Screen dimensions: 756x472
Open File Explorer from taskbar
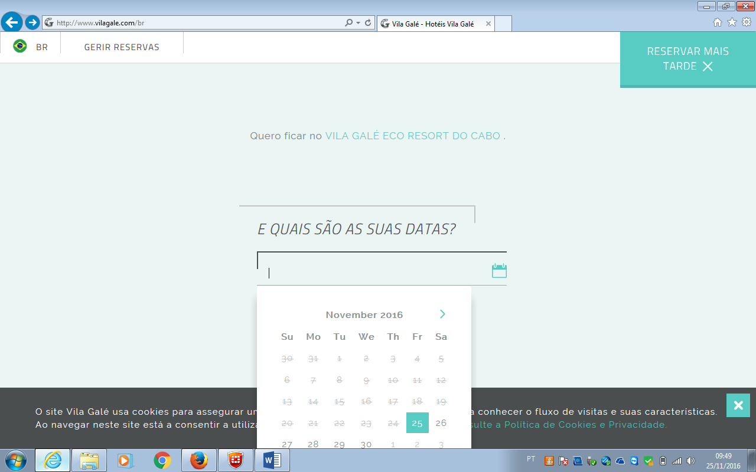click(x=89, y=460)
